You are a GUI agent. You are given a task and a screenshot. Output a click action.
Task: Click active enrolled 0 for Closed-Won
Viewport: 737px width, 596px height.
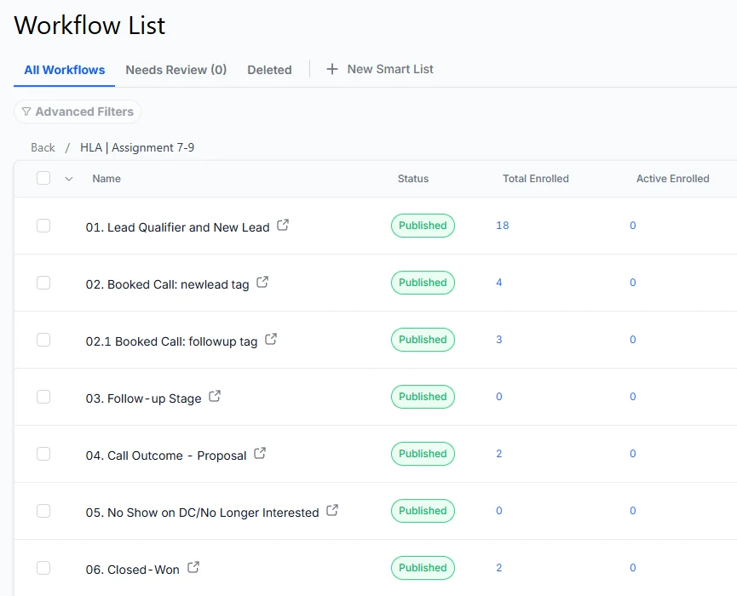point(633,568)
